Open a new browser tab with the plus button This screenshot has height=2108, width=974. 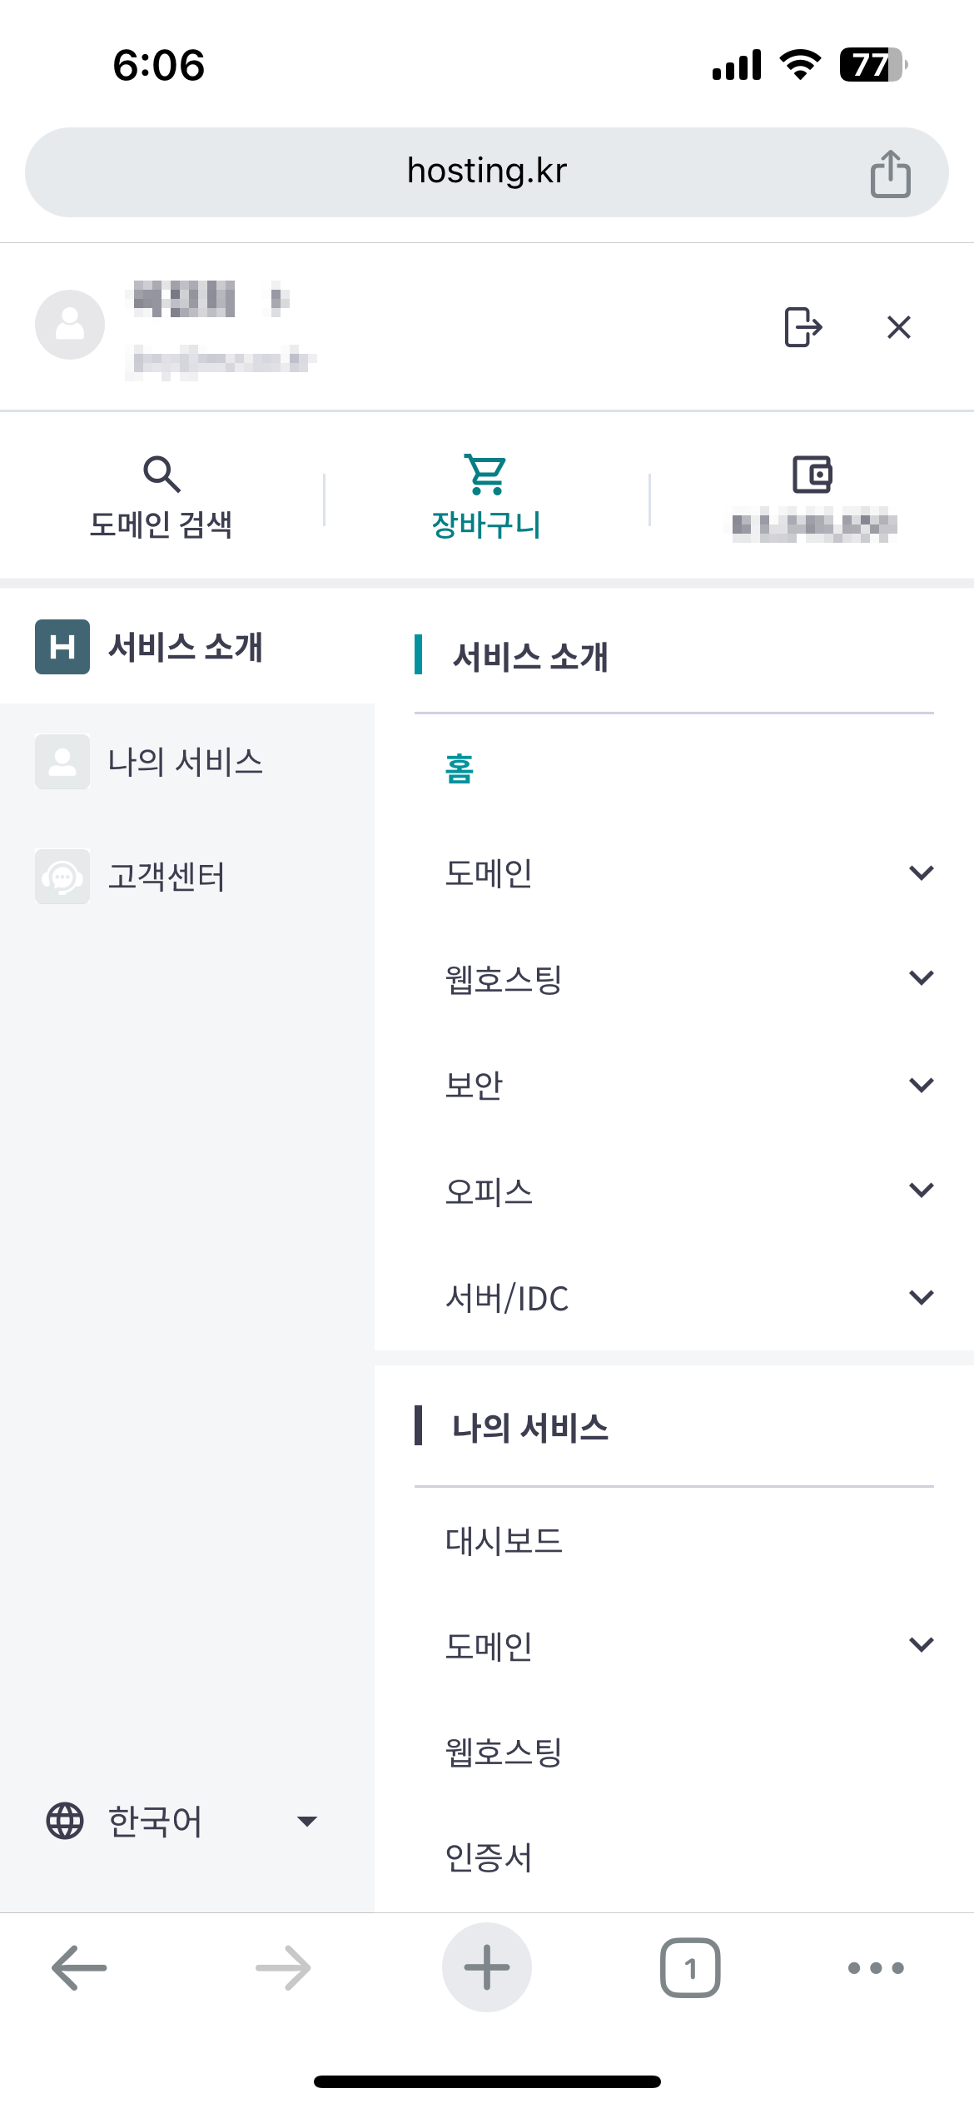pyautogui.click(x=487, y=1967)
